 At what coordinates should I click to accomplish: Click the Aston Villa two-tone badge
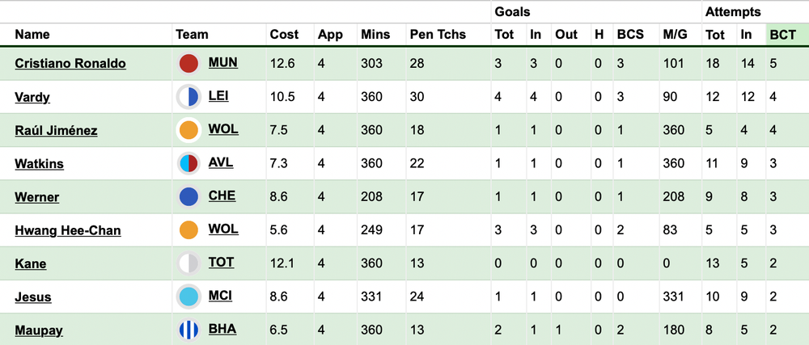[188, 163]
